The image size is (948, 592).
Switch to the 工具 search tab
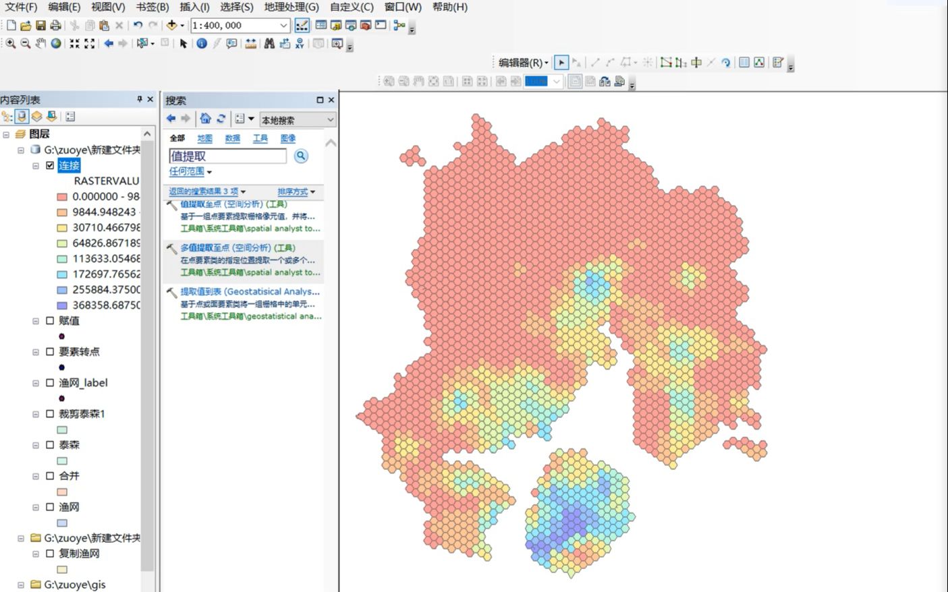point(260,138)
